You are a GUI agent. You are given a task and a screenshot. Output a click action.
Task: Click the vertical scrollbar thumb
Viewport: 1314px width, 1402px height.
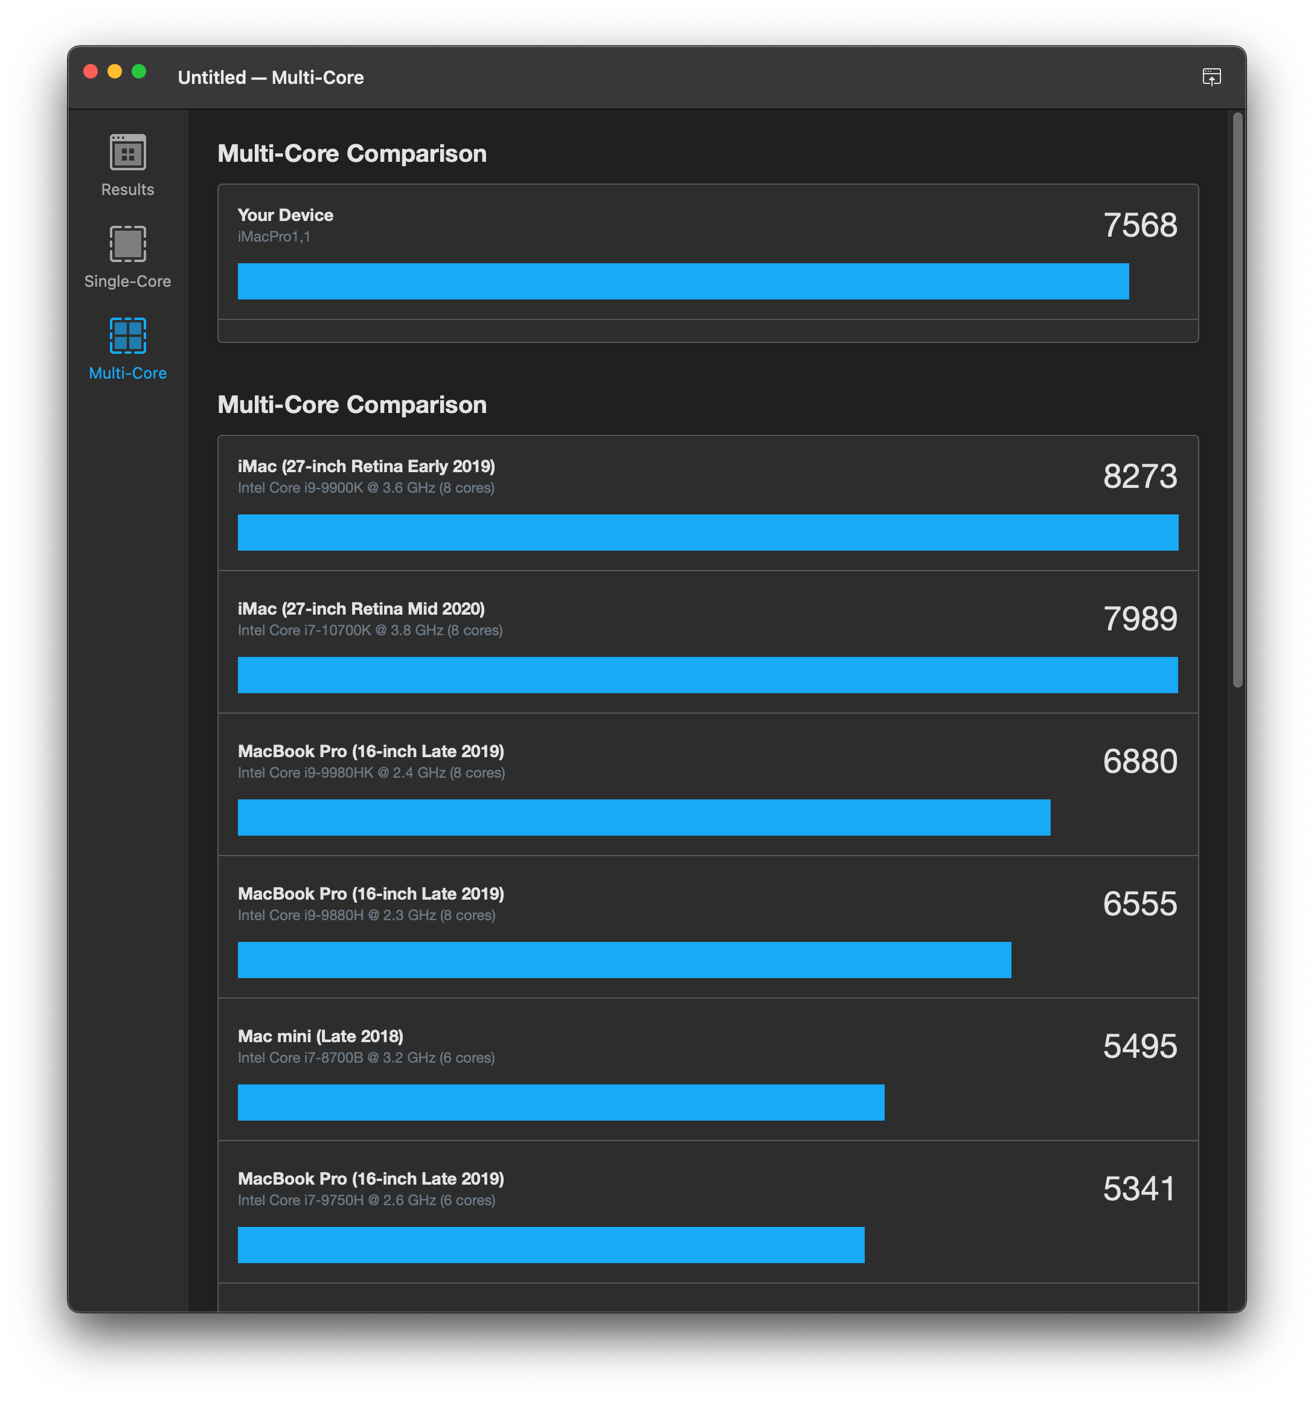pos(1237,399)
